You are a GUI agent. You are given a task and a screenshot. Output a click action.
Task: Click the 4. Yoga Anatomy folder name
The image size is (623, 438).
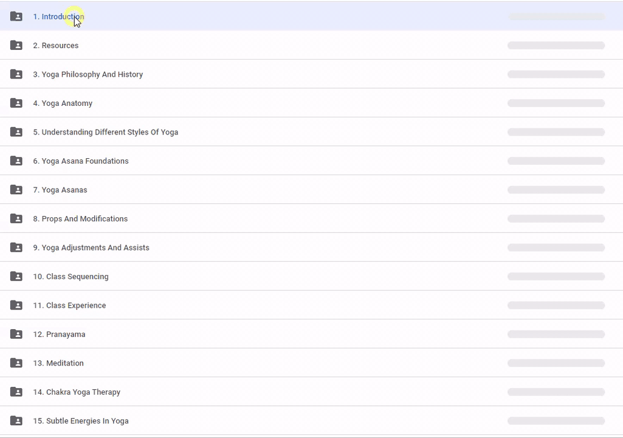(x=63, y=103)
